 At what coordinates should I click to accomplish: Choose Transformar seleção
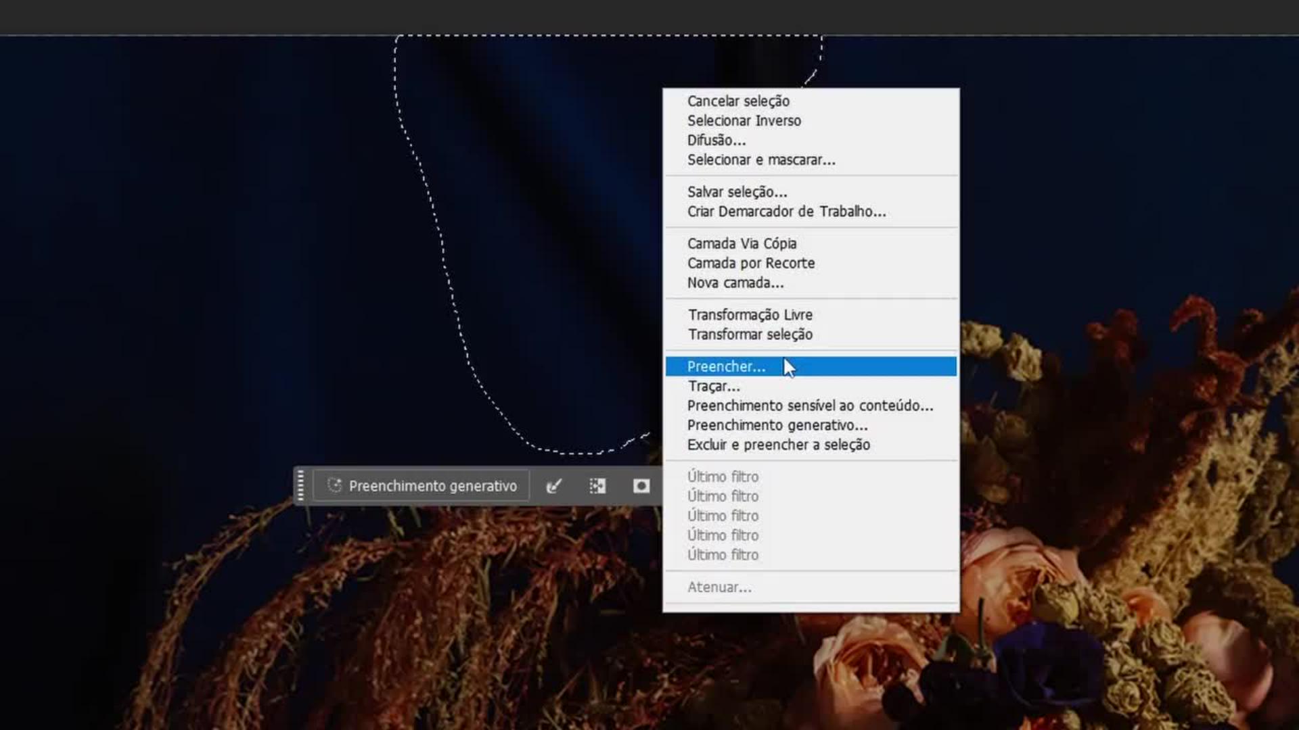pos(750,335)
